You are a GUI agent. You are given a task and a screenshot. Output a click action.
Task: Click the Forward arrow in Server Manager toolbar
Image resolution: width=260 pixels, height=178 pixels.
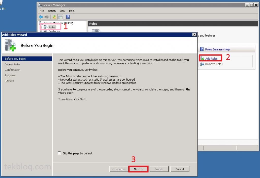point(47,17)
